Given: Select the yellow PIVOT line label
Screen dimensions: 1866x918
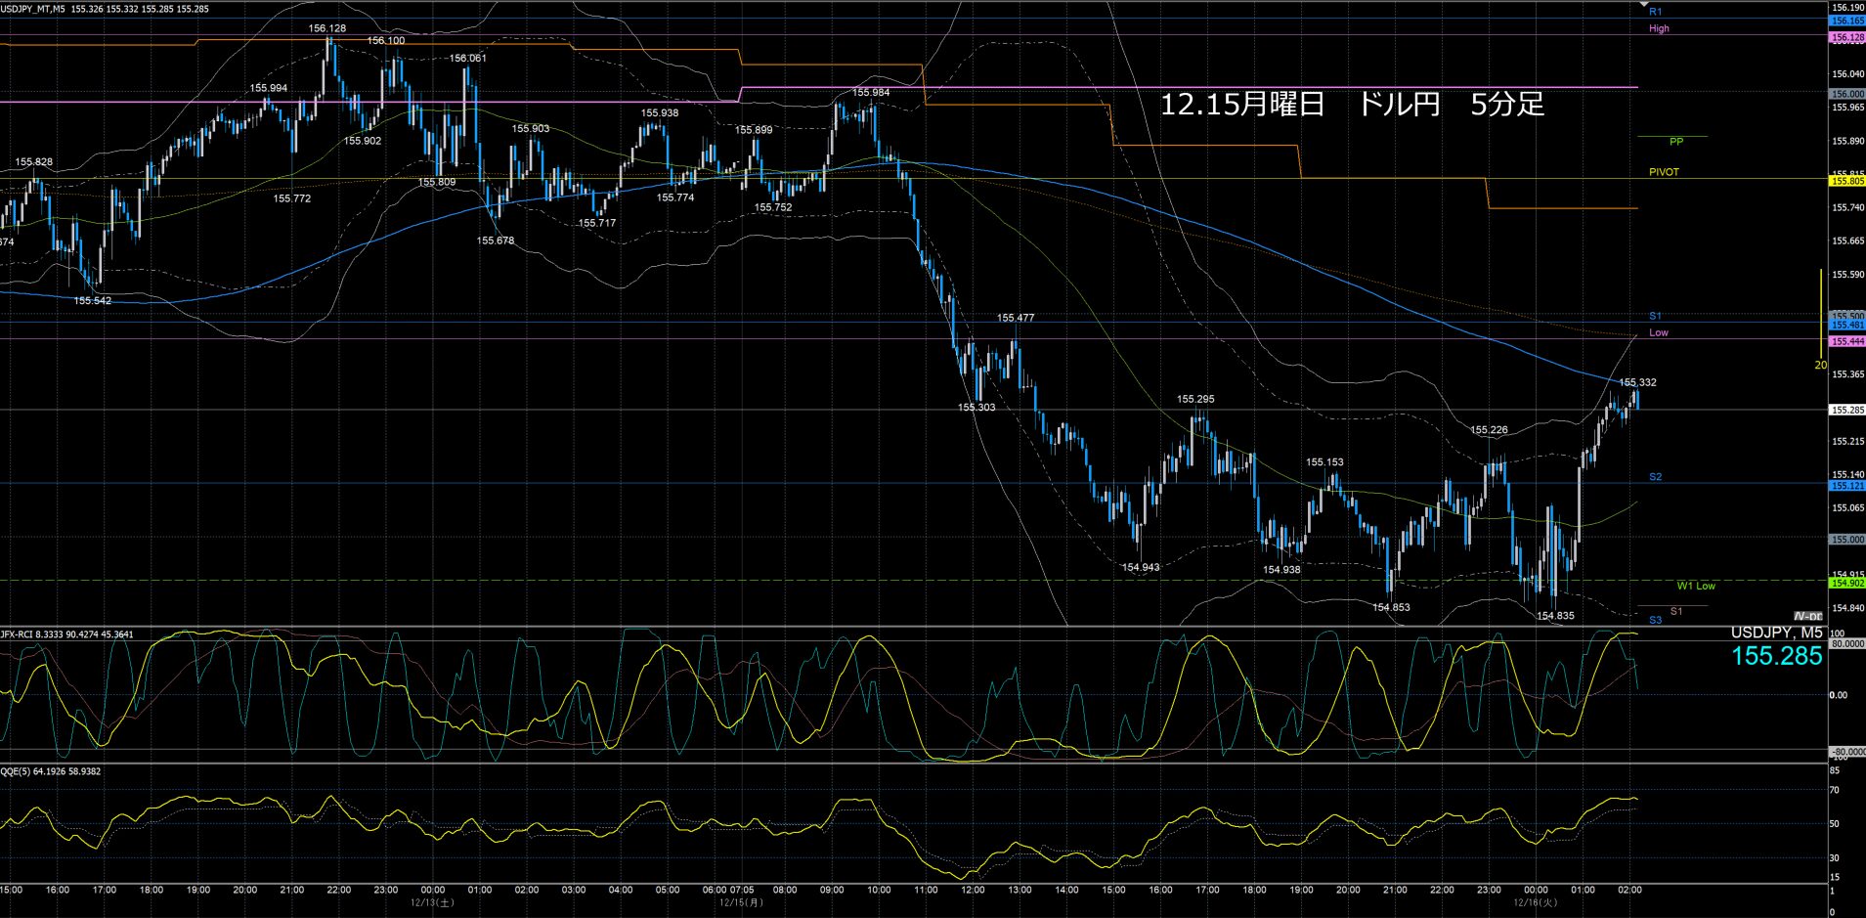Looking at the screenshot, I should click(1664, 172).
